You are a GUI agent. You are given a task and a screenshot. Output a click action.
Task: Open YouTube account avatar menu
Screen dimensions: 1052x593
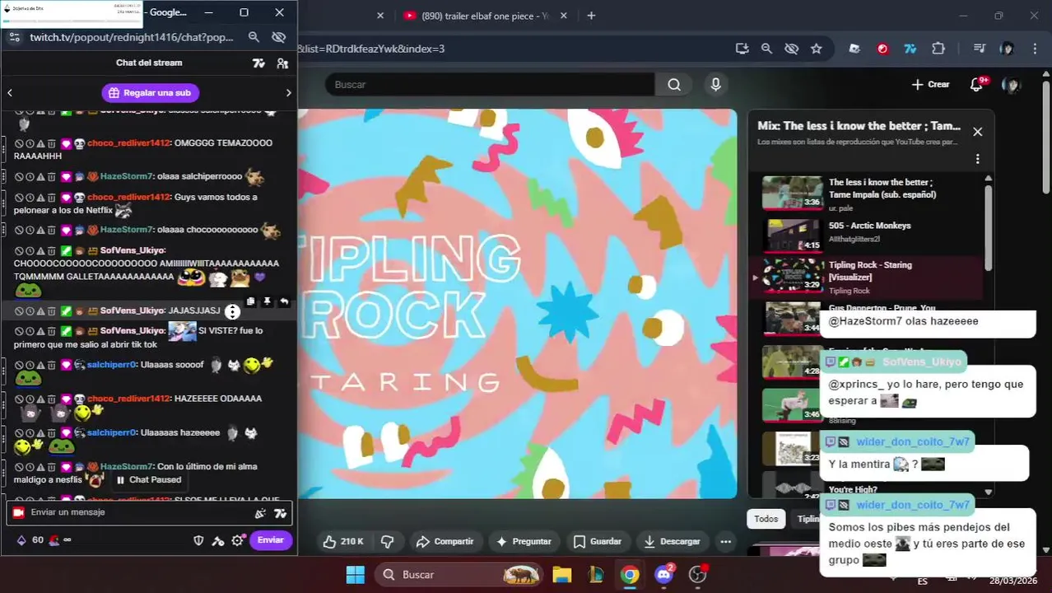(x=1012, y=85)
